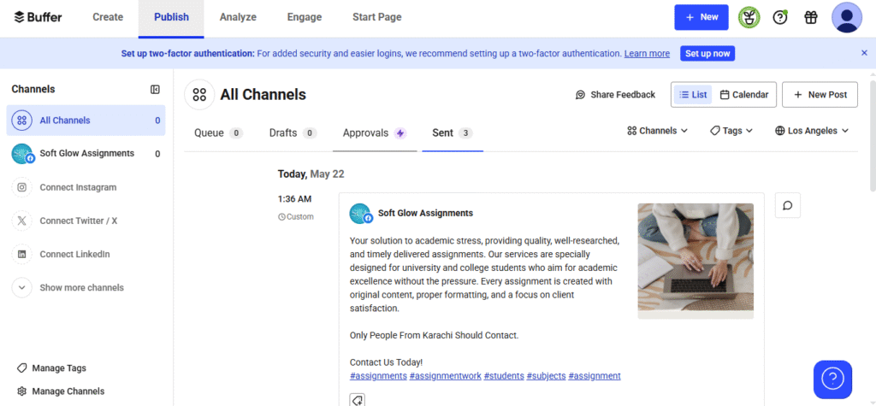Image resolution: width=876 pixels, height=406 pixels.
Task: Click the 'Only People From Karachi Should Contact.' line
Action: click(434, 336)
